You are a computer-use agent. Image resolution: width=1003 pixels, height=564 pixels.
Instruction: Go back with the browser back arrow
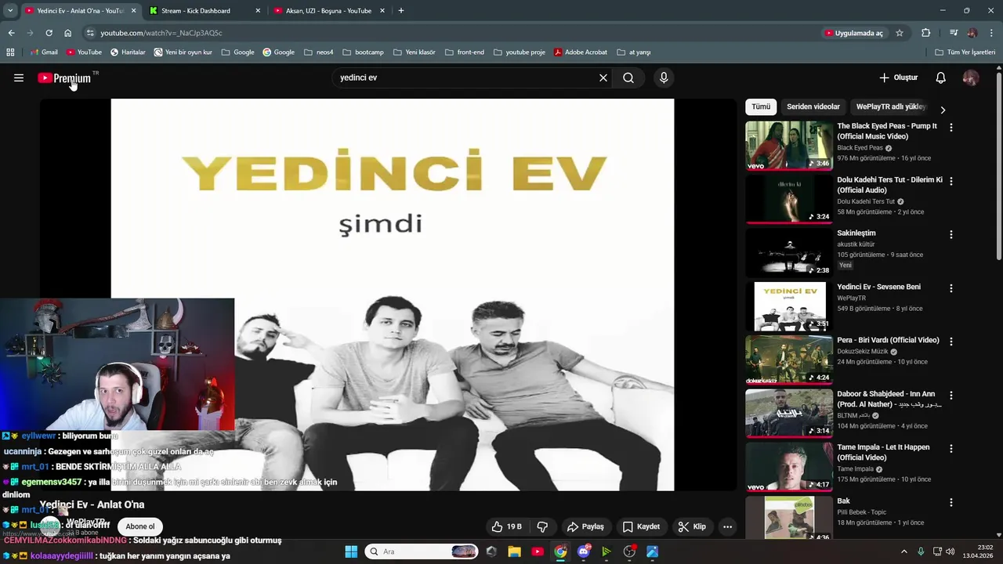(x=11, y=33)
